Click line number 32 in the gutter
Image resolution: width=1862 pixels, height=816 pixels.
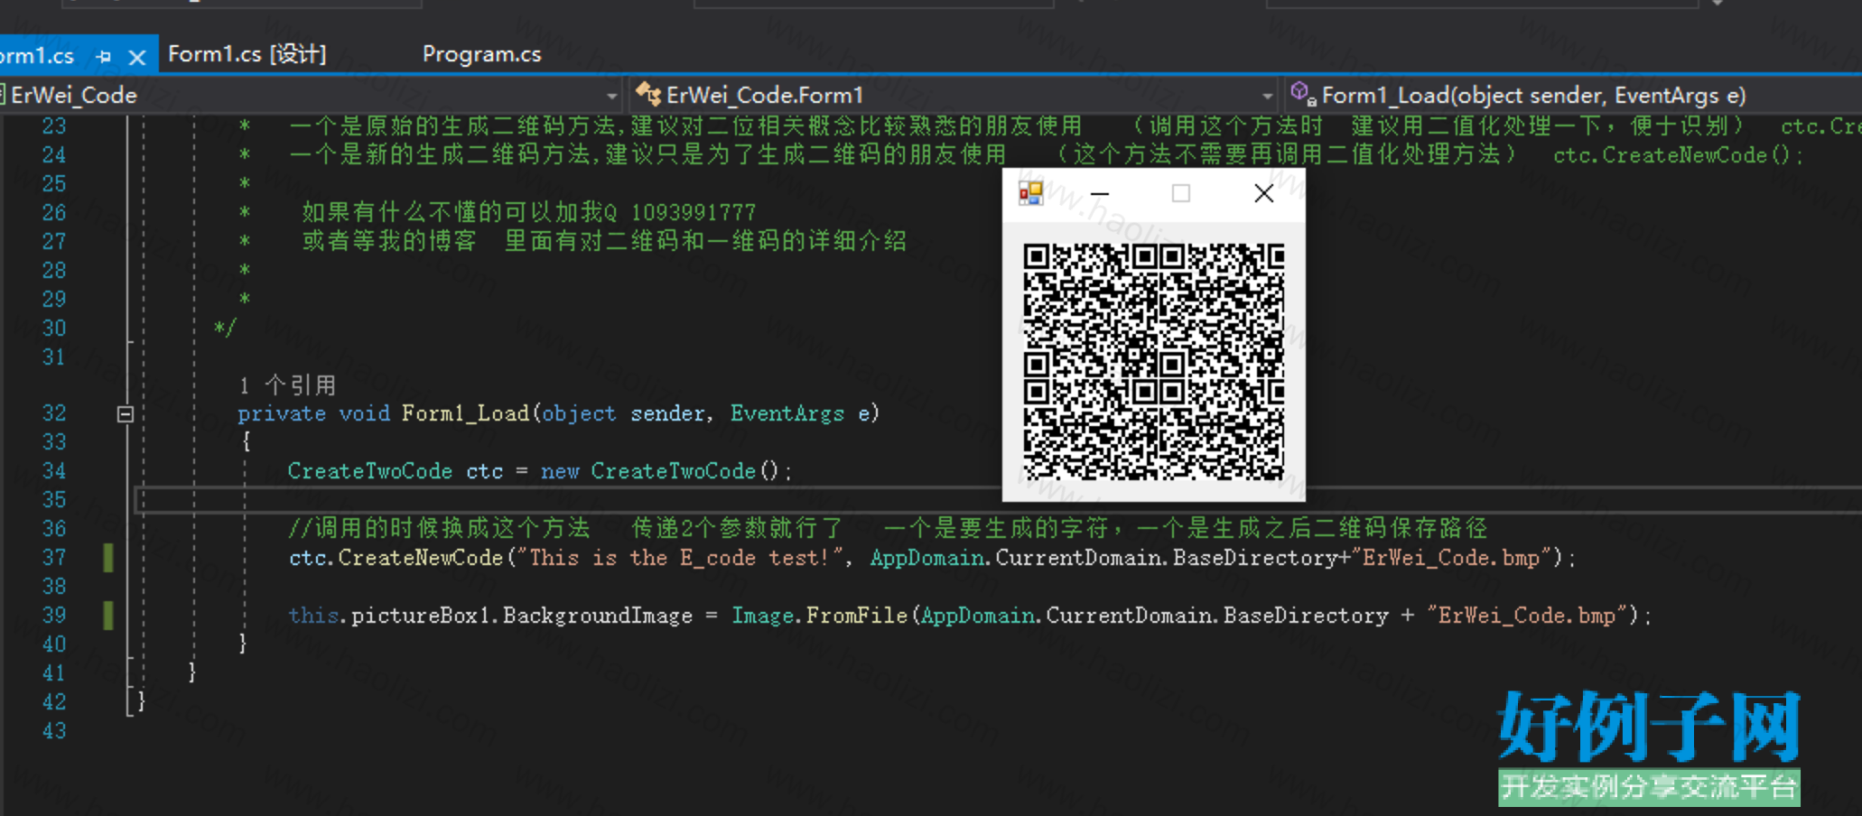54,413
